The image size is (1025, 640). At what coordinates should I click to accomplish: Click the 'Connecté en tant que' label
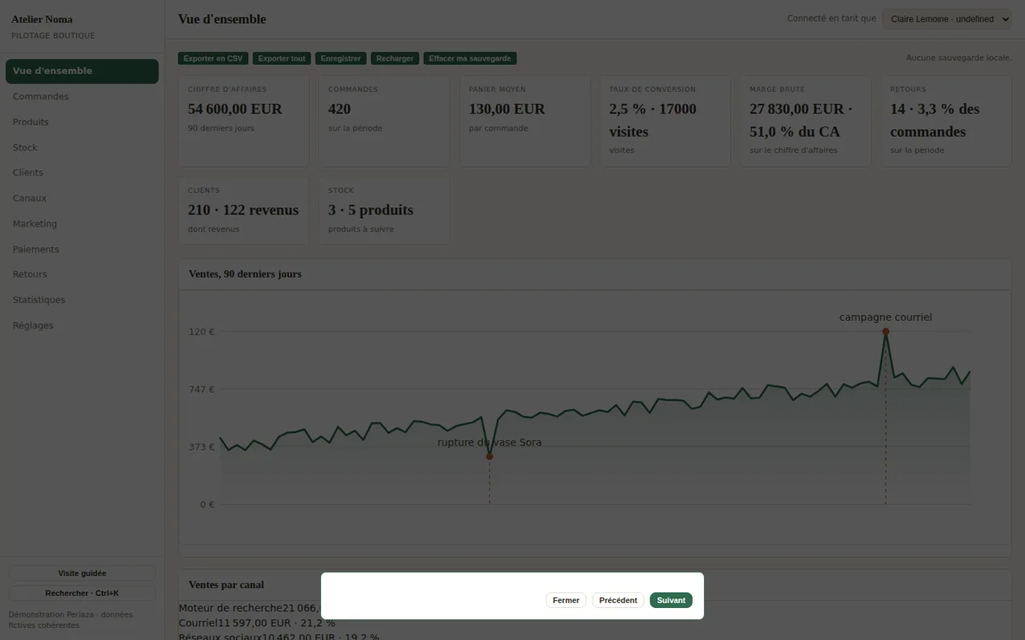click(x=831, y=18)
